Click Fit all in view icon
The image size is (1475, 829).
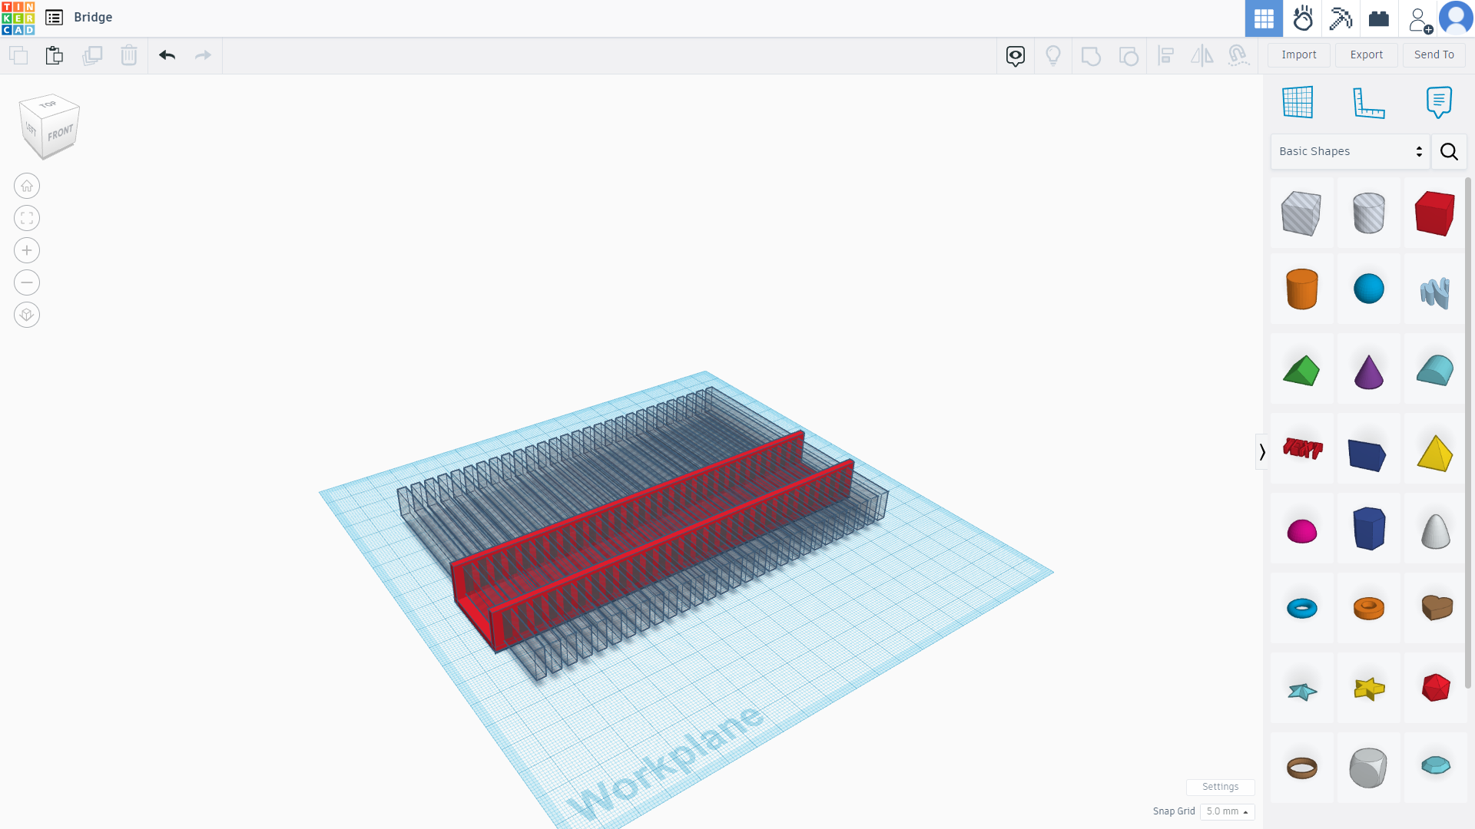pyautogui.click(x=27, y=218)
